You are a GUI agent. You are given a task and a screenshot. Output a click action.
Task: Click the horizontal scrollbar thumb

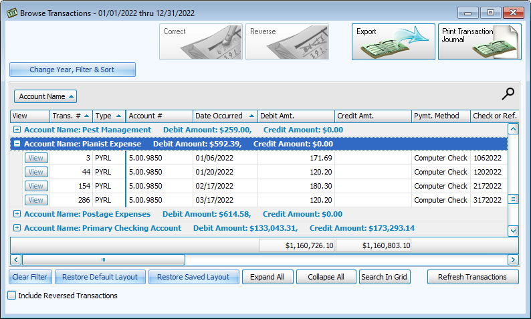point(103,259)
